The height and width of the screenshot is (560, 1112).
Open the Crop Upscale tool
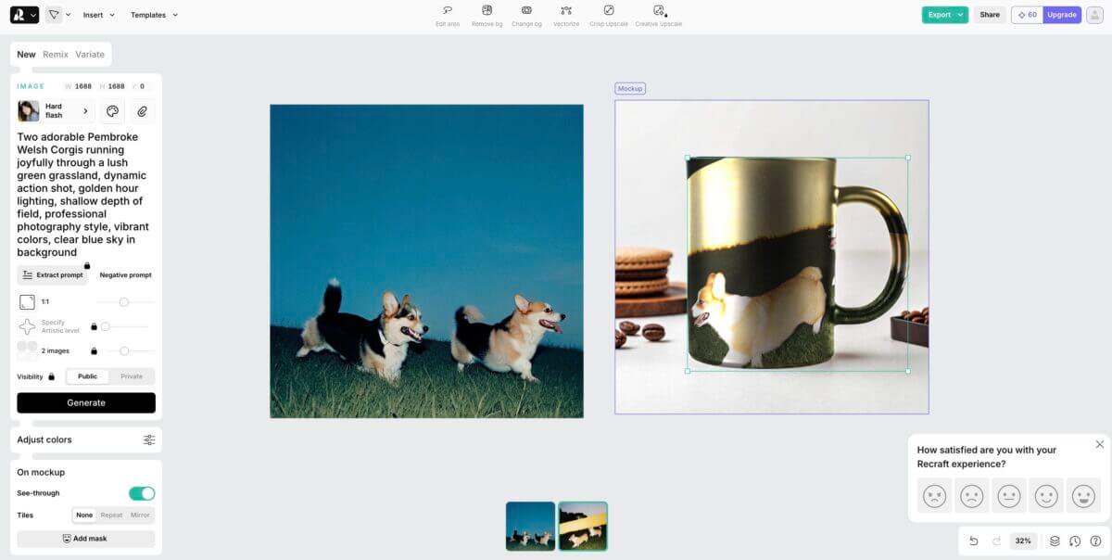(x=609, y=11)
